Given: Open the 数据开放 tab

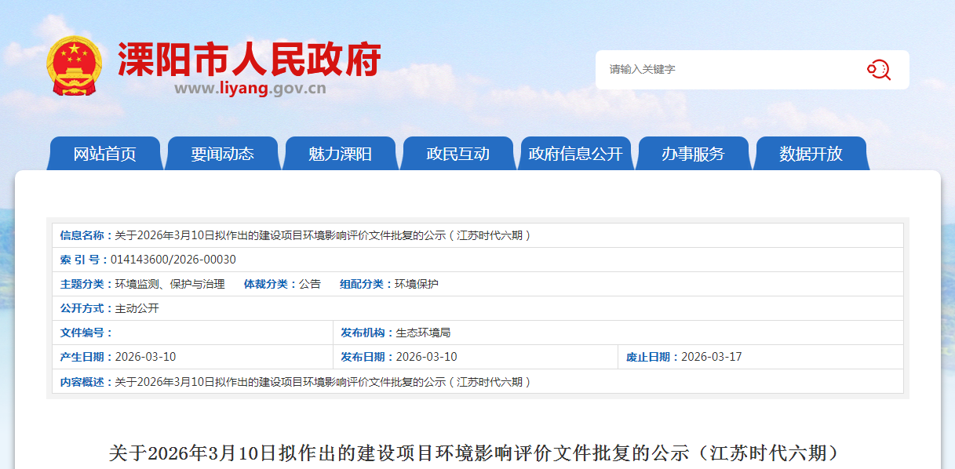Looking at the screenshot, I should 811,154.
